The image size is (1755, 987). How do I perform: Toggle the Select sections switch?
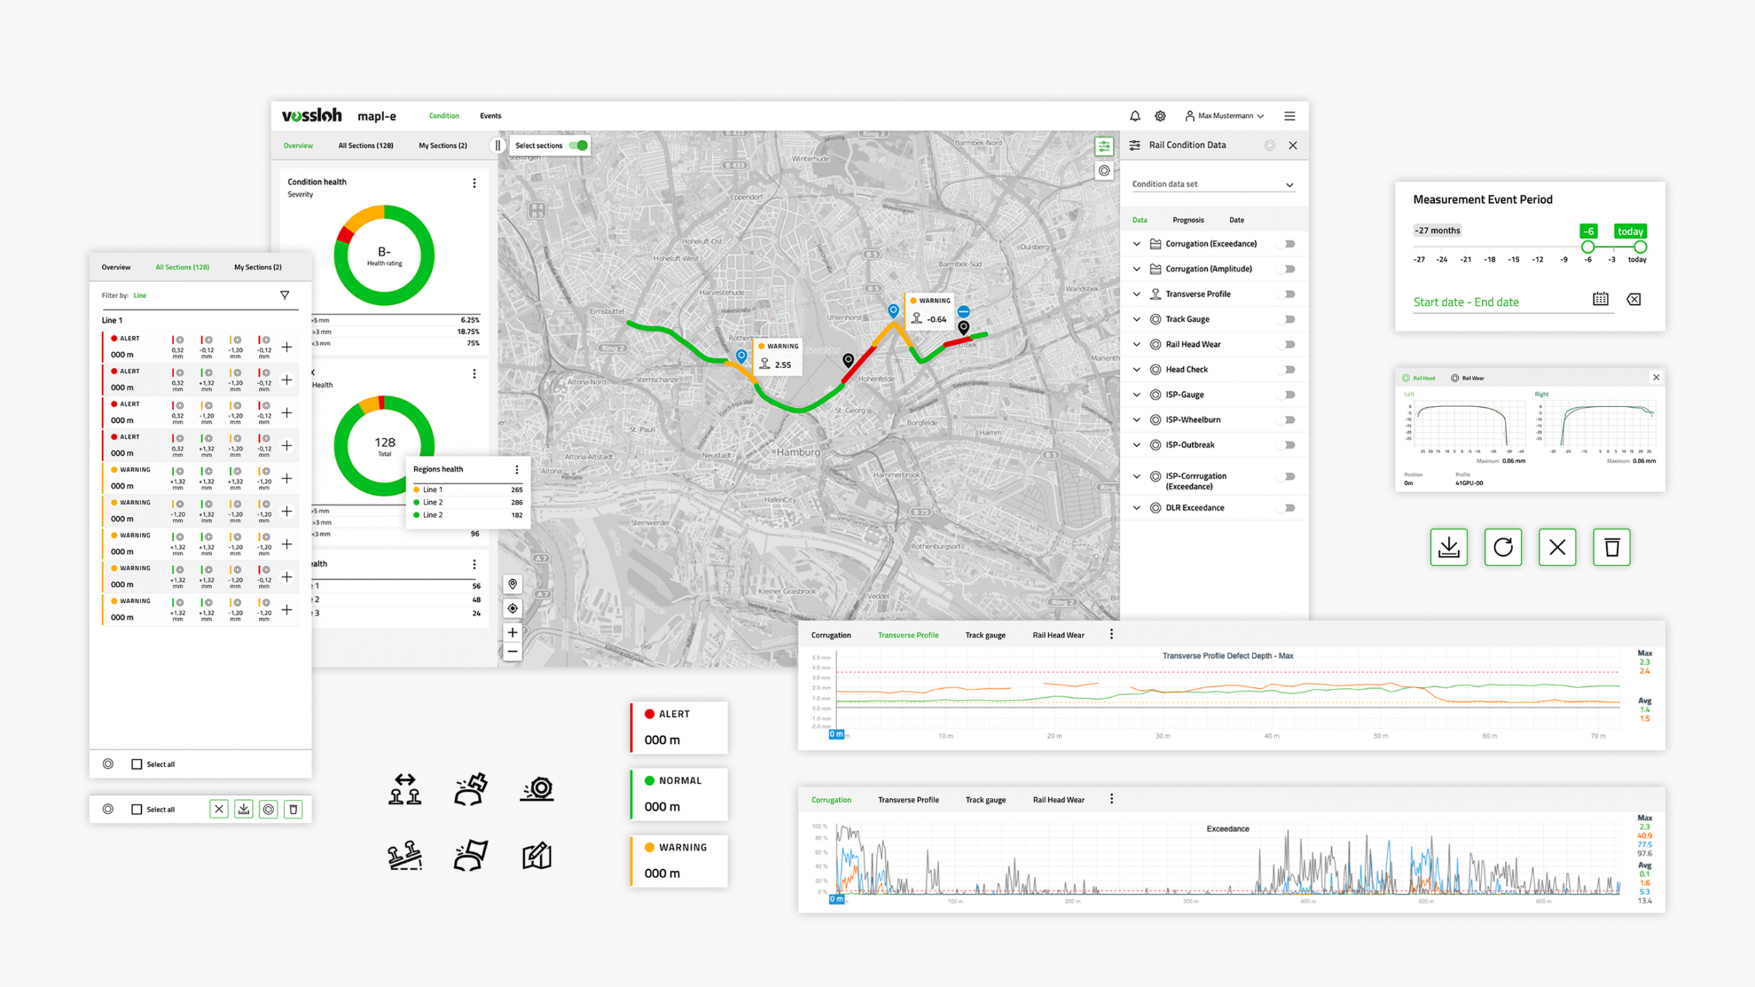579,145
